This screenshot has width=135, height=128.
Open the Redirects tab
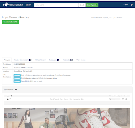pos(68,60)
